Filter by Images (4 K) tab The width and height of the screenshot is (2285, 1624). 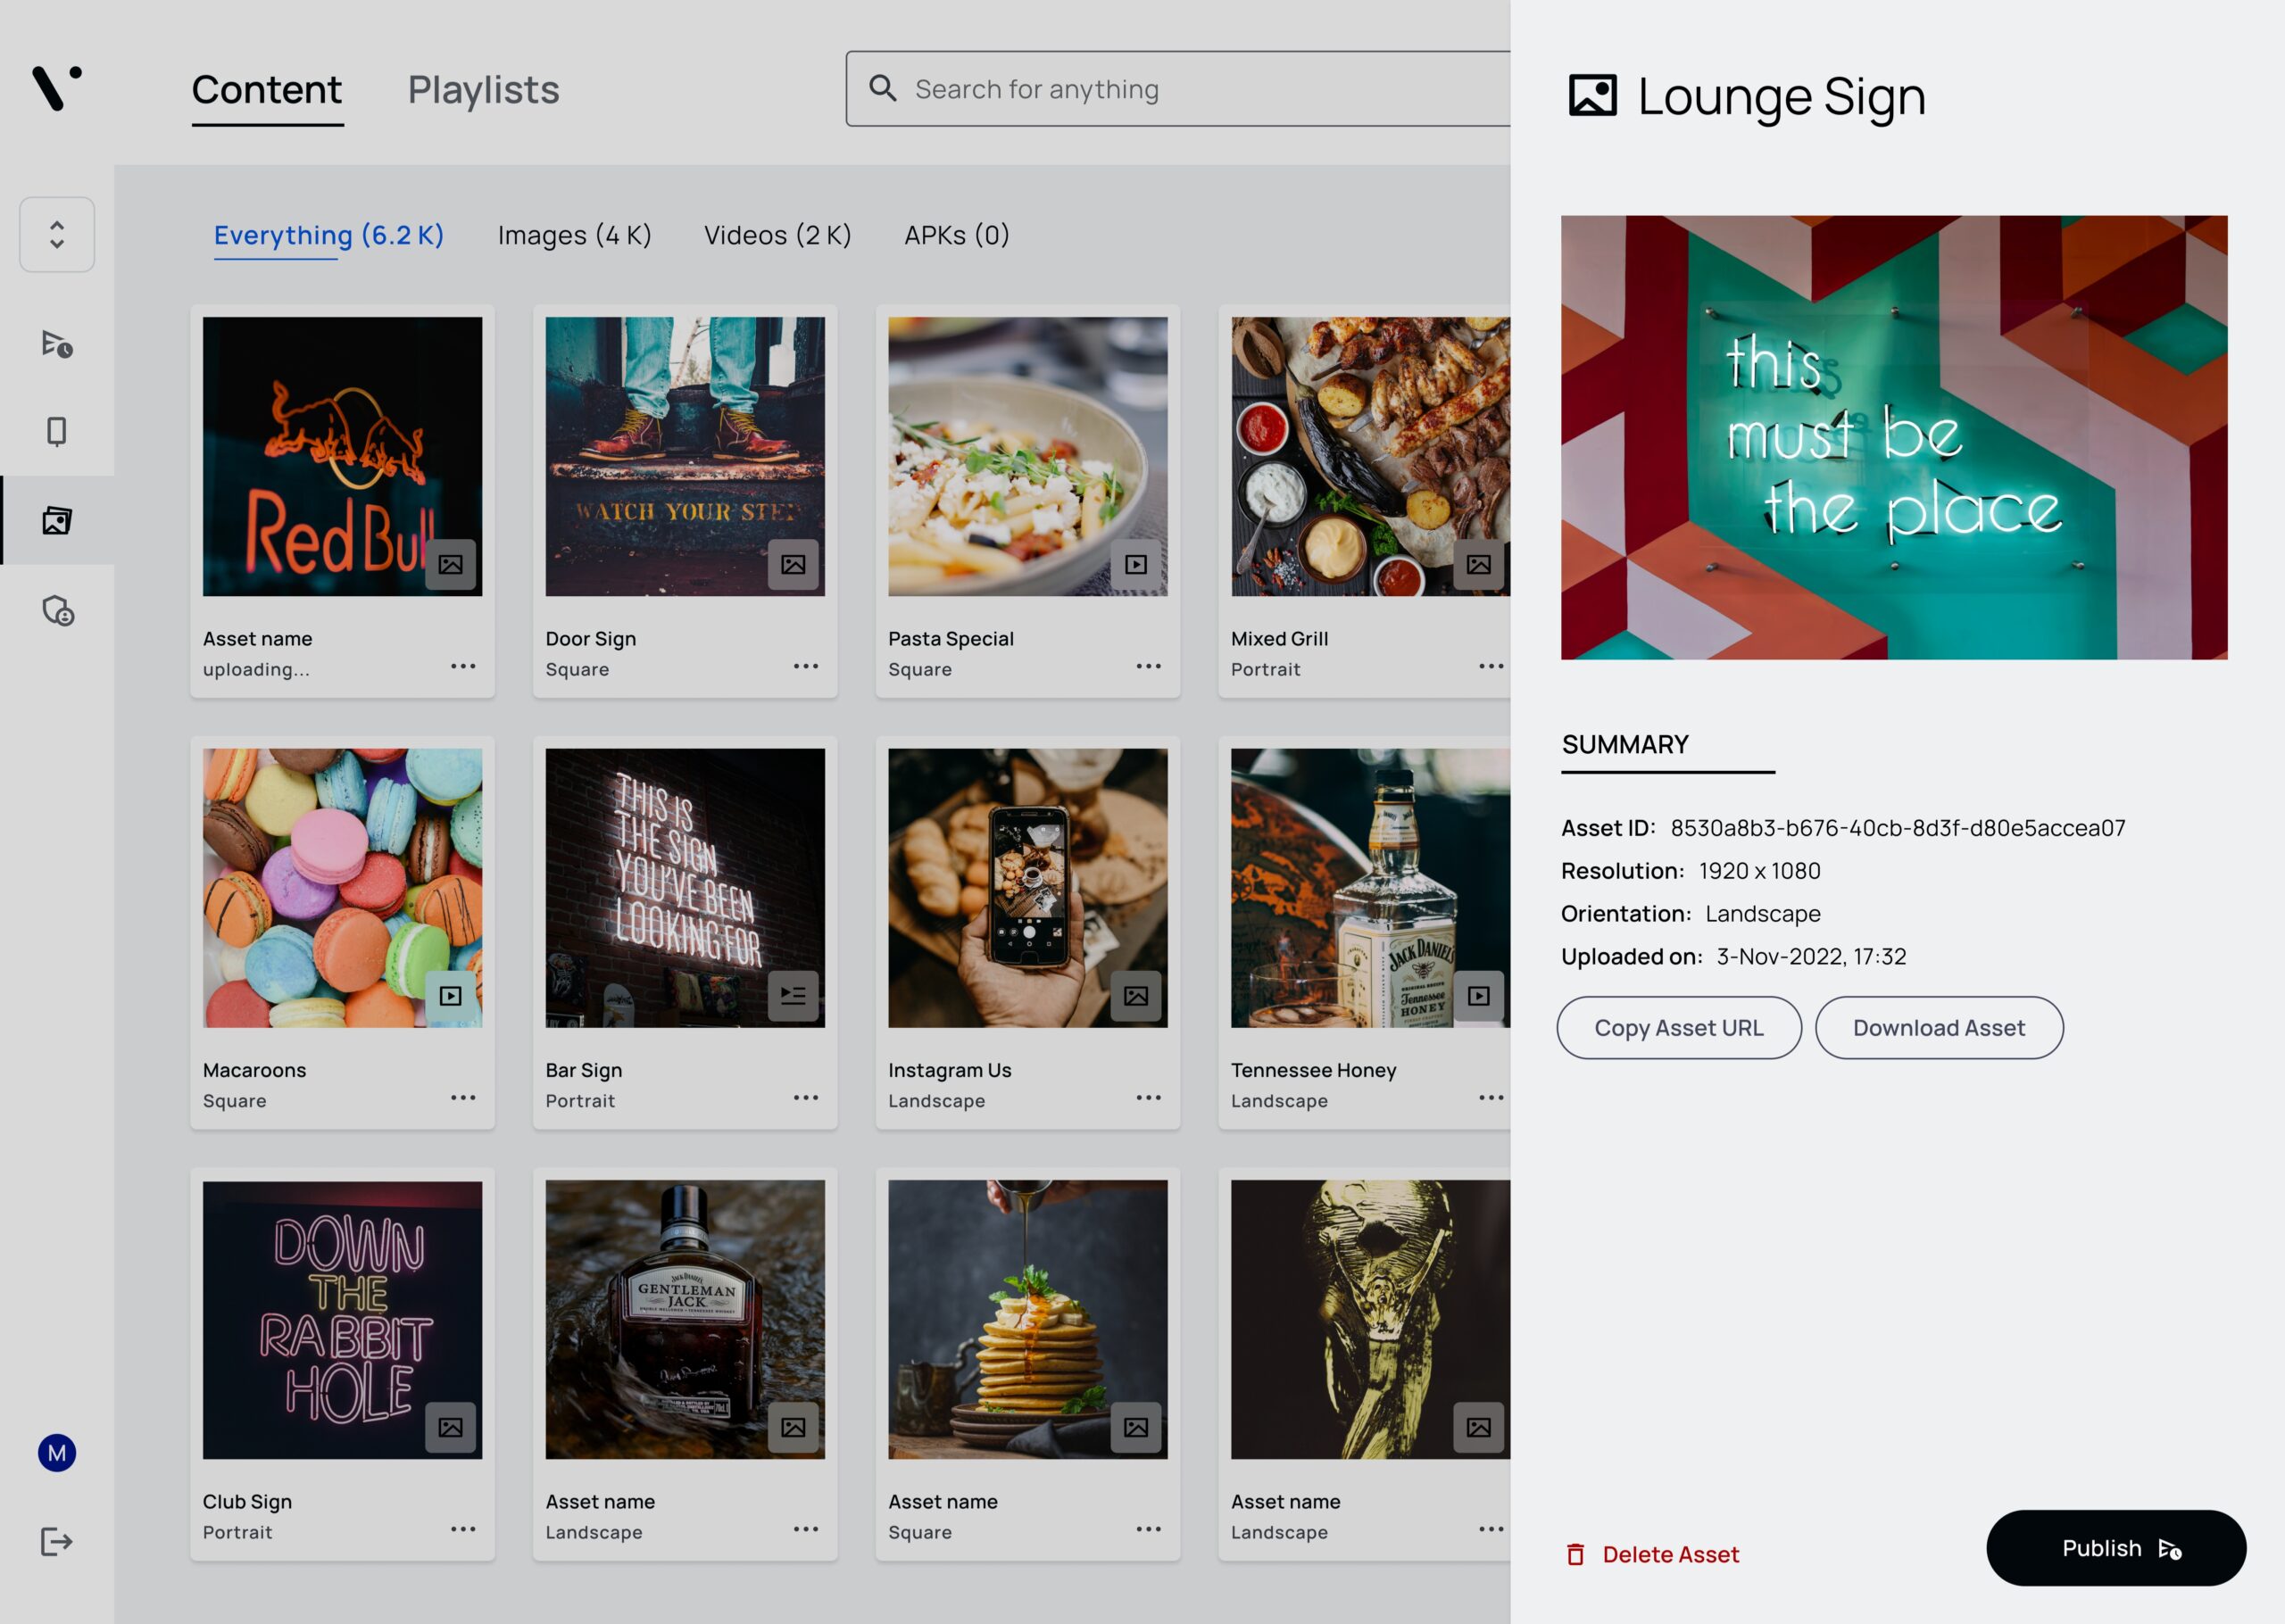575,235
